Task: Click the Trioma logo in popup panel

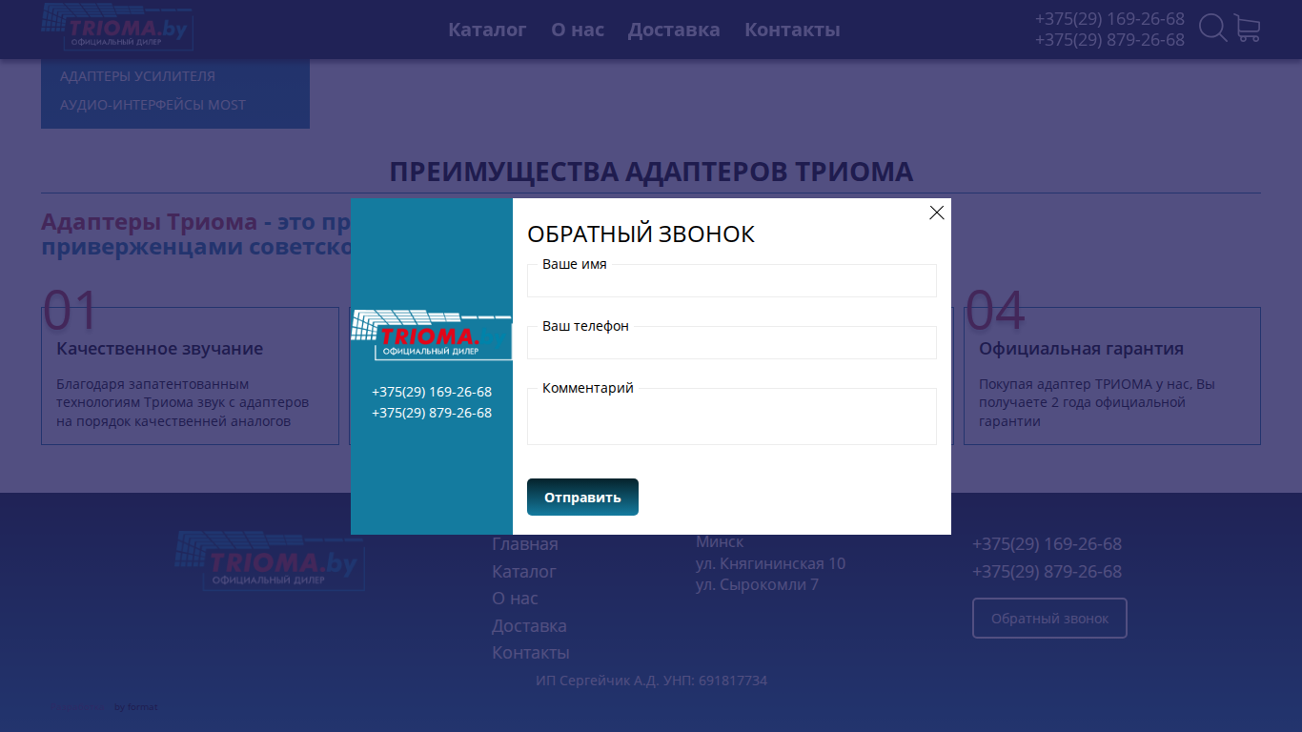Action: [x=432, y=335]
